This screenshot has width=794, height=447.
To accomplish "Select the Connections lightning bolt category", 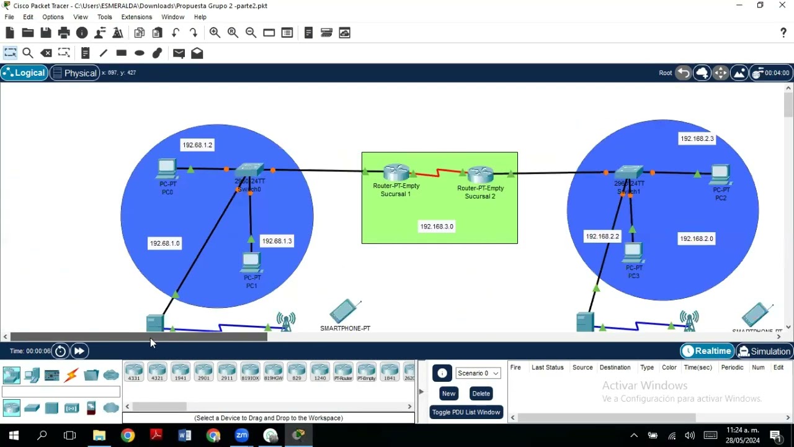I will coord(71,375).
